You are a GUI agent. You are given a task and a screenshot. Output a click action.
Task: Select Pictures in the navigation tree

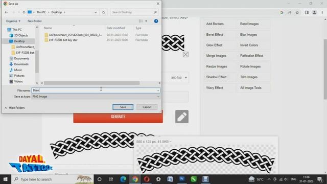(x=19, y=76)
